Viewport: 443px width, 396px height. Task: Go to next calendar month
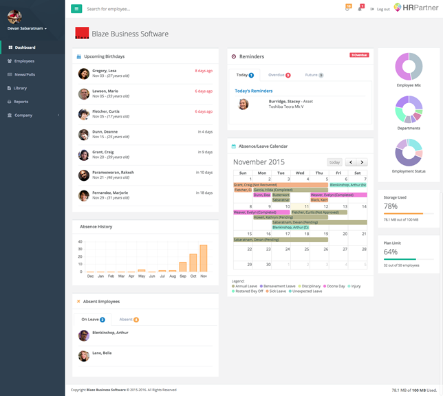(362, 162)
